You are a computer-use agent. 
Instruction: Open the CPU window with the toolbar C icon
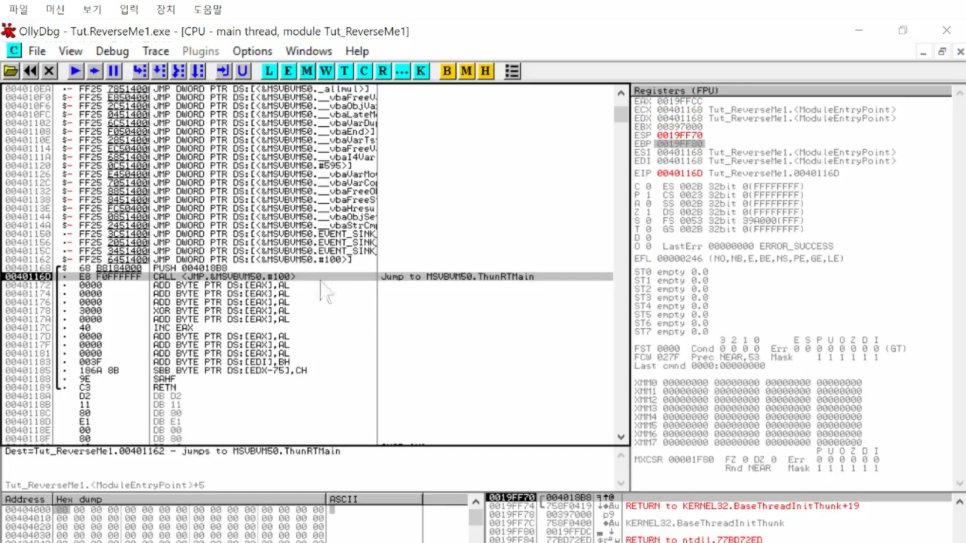coord(364,71)
